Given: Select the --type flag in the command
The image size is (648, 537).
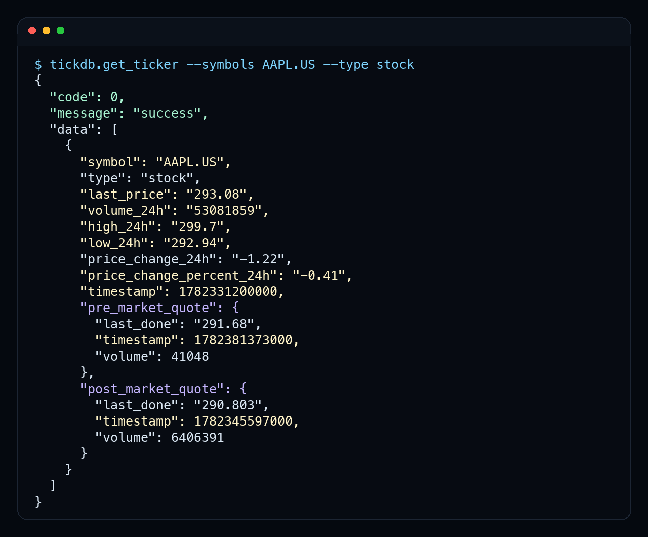Looking at the screenshot, I should [x=346, y=65].
